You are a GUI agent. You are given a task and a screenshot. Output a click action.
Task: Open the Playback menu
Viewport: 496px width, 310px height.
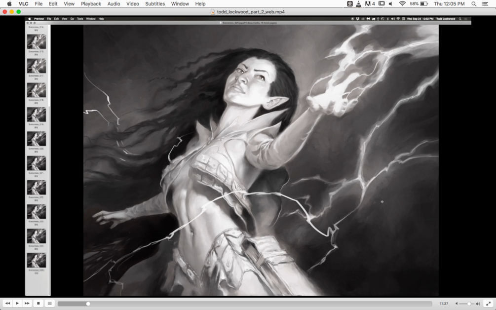[91, 4]
